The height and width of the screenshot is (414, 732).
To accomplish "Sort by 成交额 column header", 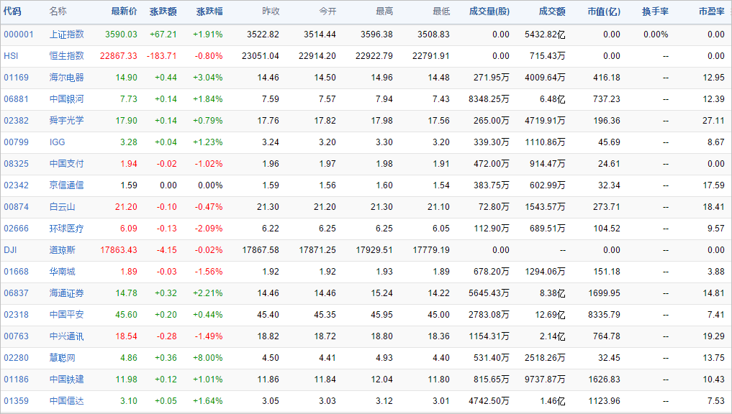I will click(x=552, y=11).
